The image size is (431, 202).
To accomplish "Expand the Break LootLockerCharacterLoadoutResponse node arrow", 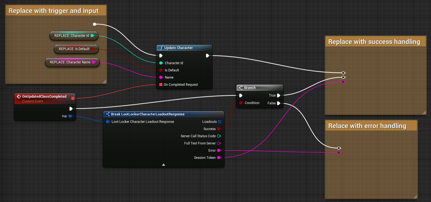I will coord(163,165).
